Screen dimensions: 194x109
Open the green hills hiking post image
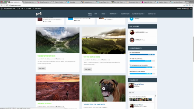pyautogui.click(x=104, y=41)
